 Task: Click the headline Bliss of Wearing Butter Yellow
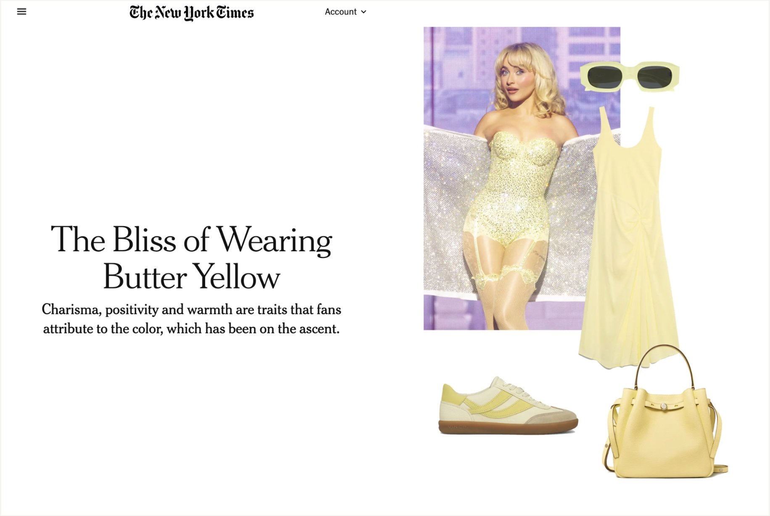tap(192, 257)
